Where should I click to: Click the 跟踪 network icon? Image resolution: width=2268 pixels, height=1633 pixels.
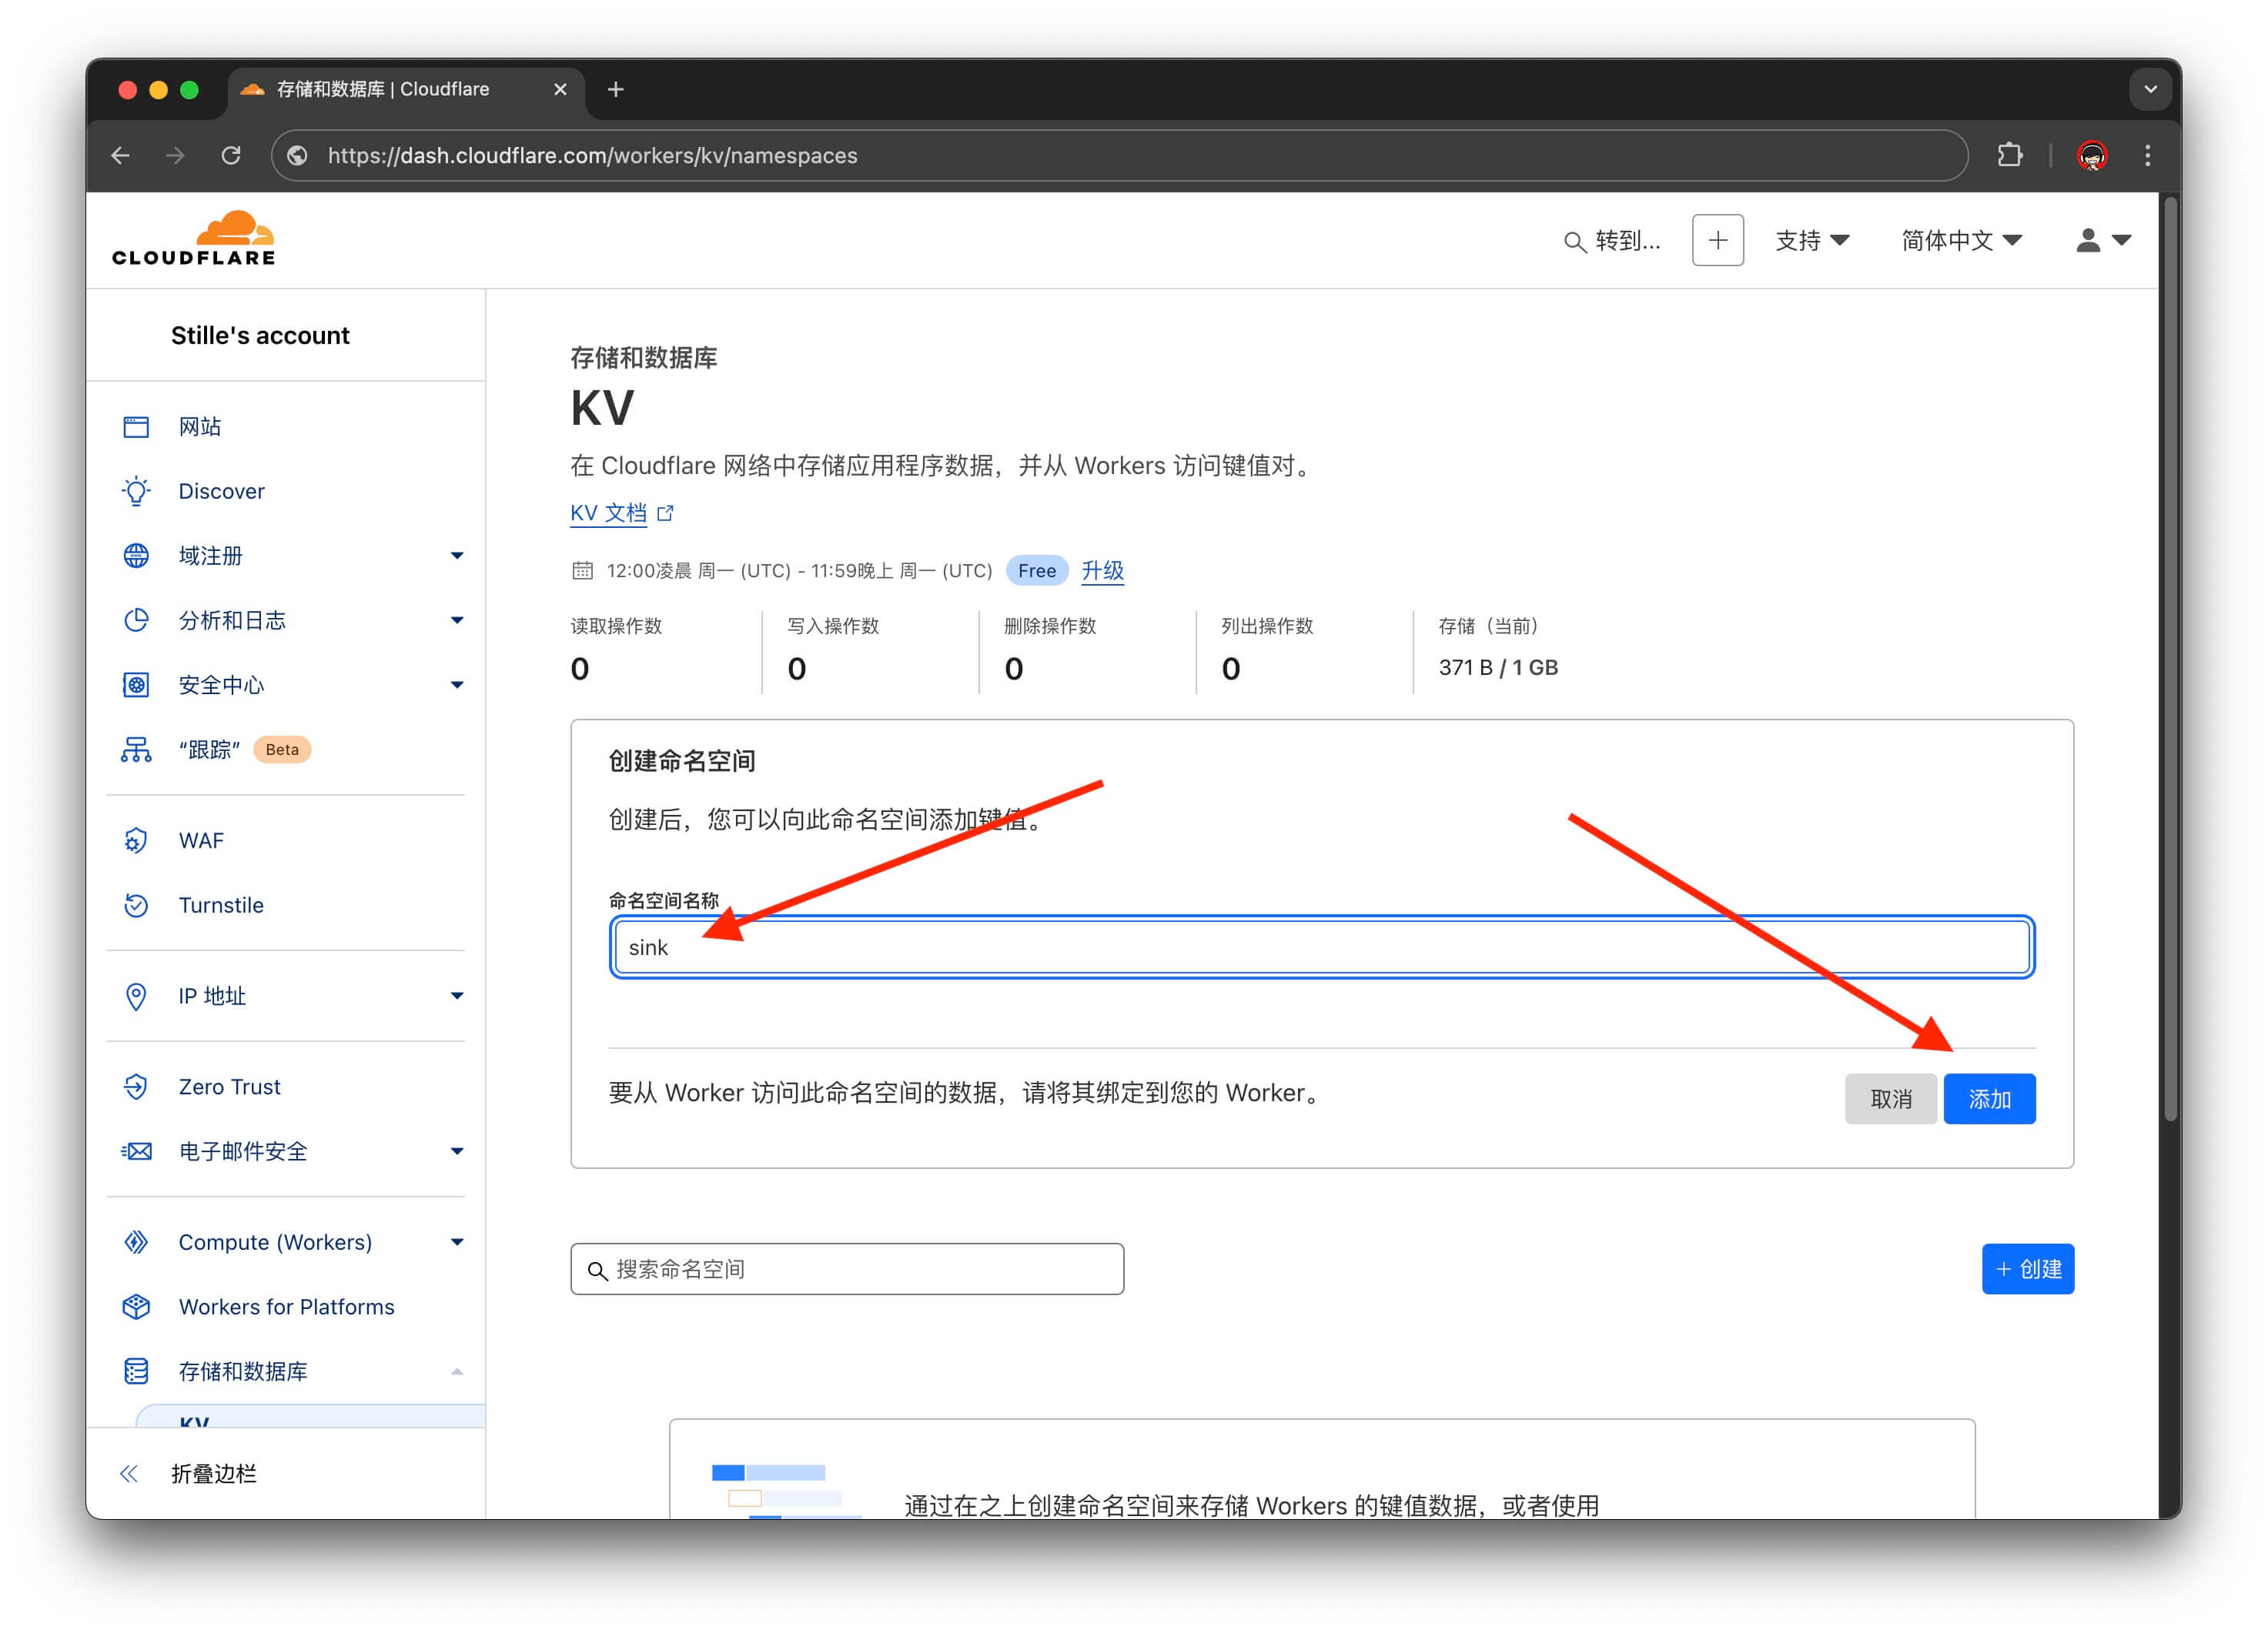pyautogui.click(x=136, y=750)
